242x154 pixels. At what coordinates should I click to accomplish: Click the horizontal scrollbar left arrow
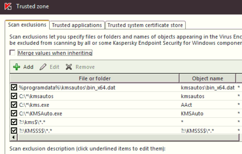coord(13,137)
